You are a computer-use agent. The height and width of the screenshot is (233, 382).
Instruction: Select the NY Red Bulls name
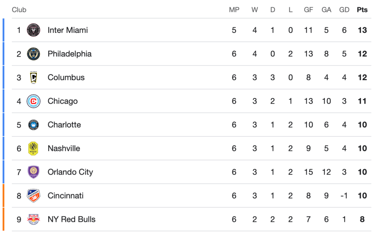(x=71, y=219)
